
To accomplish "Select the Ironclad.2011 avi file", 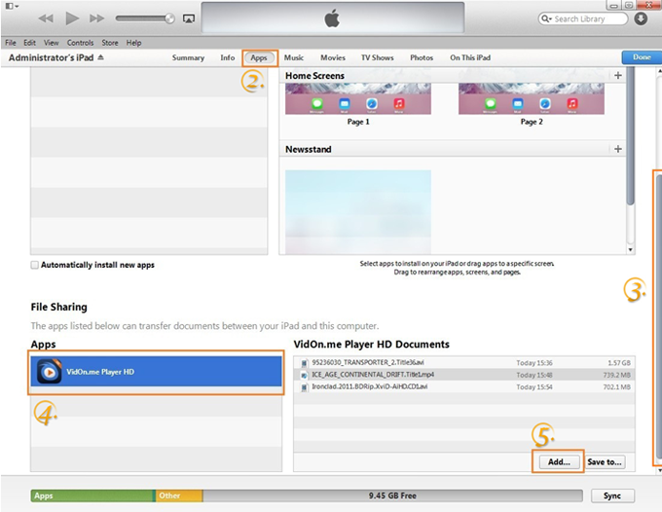I will pos(464,386).
